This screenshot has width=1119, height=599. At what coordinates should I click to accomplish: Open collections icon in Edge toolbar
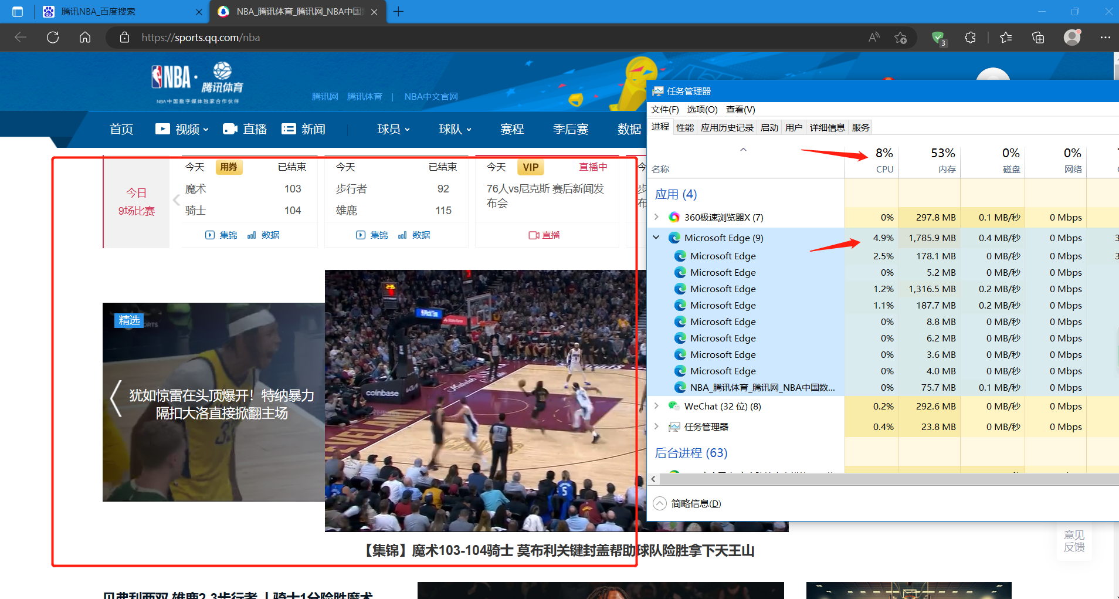(x=1038, y=38)
